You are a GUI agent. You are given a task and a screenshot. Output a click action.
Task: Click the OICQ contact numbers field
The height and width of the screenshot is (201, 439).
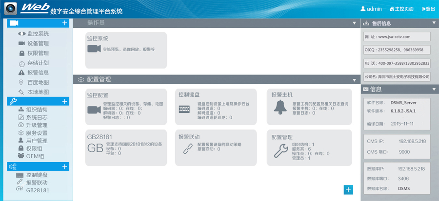click(x=397, y=50)
